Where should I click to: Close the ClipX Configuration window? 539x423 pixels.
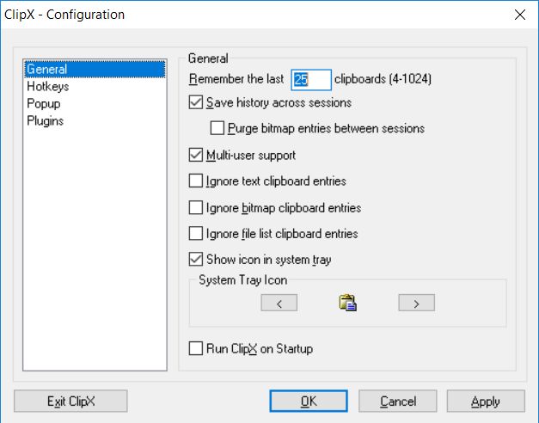(x=519, y=15)
